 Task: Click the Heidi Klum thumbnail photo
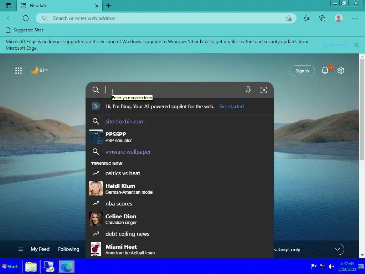tap(96, 188)
